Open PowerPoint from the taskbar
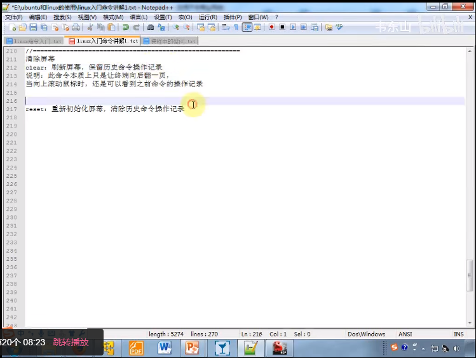This screenshot has height=358, width=476. pyautogui.click(x=191, y=348)
